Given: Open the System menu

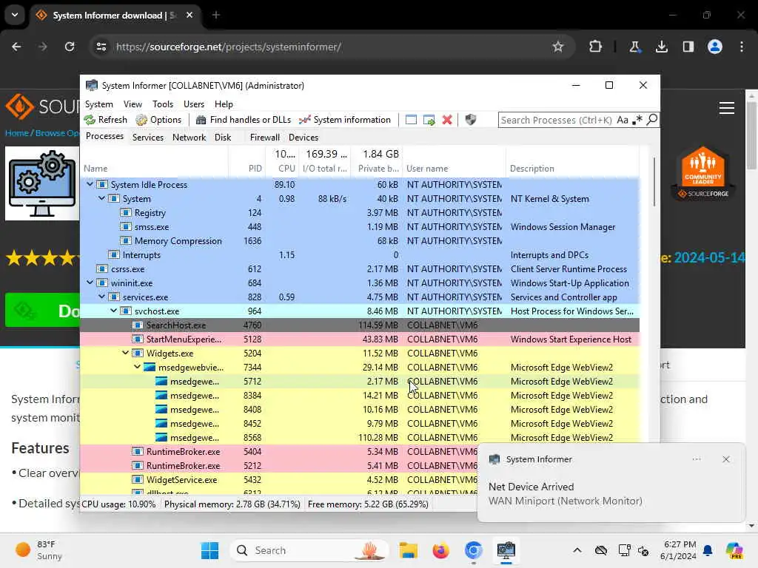Looking at the screenshot, I should click(x=99, y=104).
